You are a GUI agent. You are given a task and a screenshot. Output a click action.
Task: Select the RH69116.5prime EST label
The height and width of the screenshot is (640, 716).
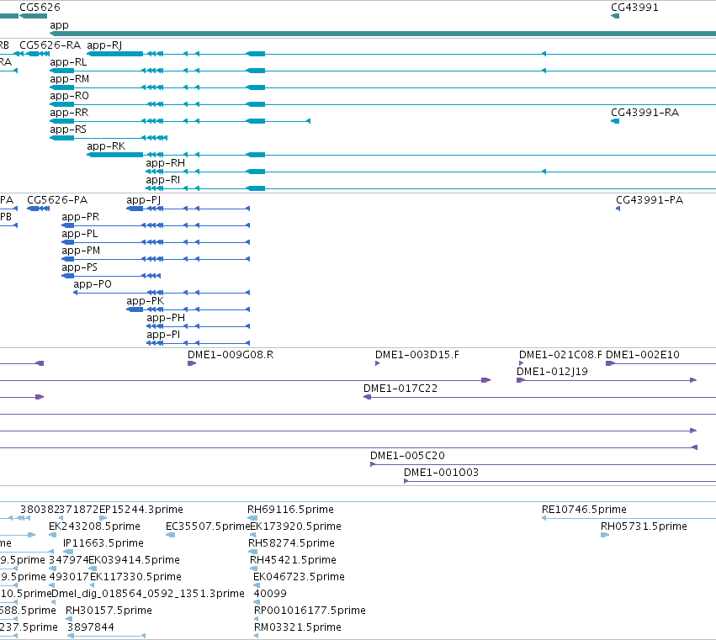point(290,510)
